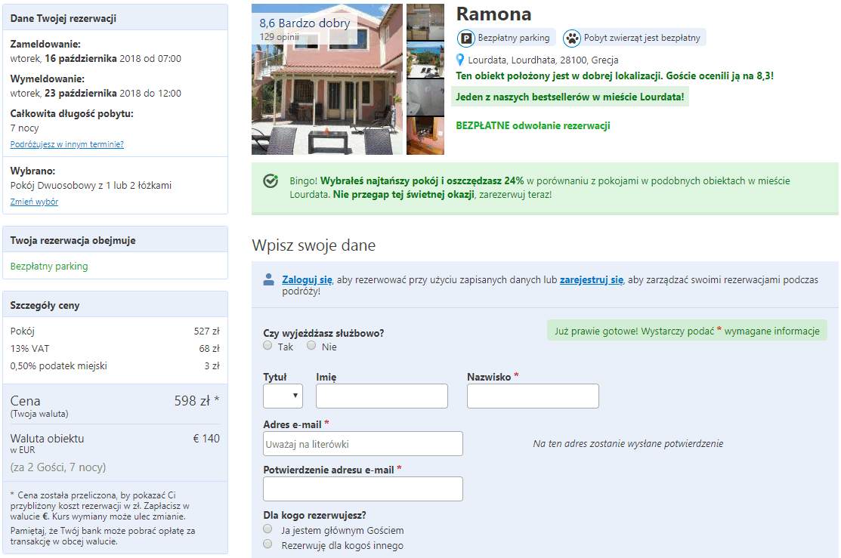This screenshot has width=841, height=558.
Task: Click the 'Zmień wybór' link
Action: pos(34,202)
